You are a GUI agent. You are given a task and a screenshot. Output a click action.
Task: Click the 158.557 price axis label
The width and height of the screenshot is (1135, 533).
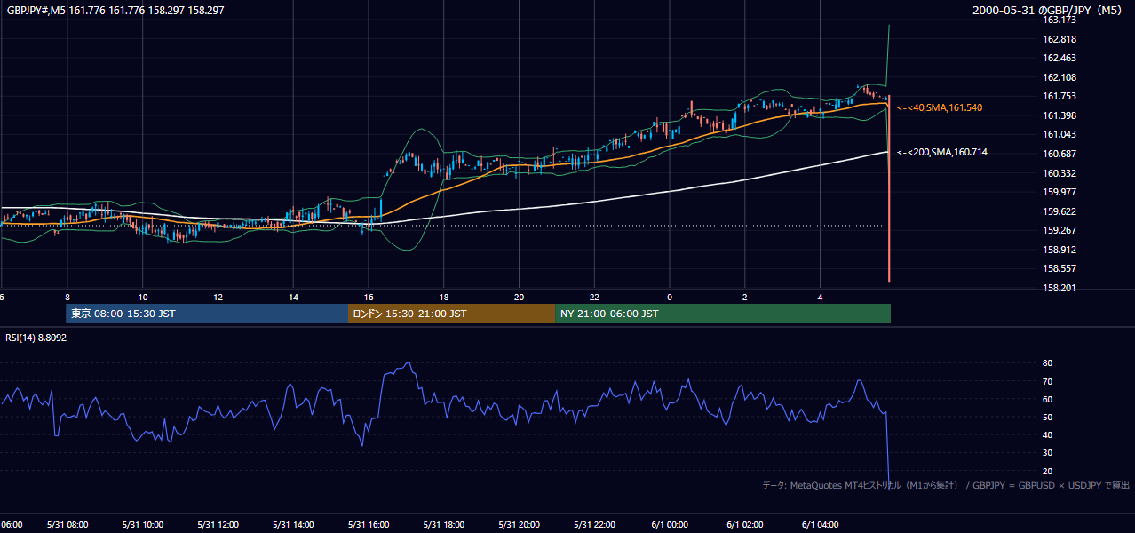1059,268
